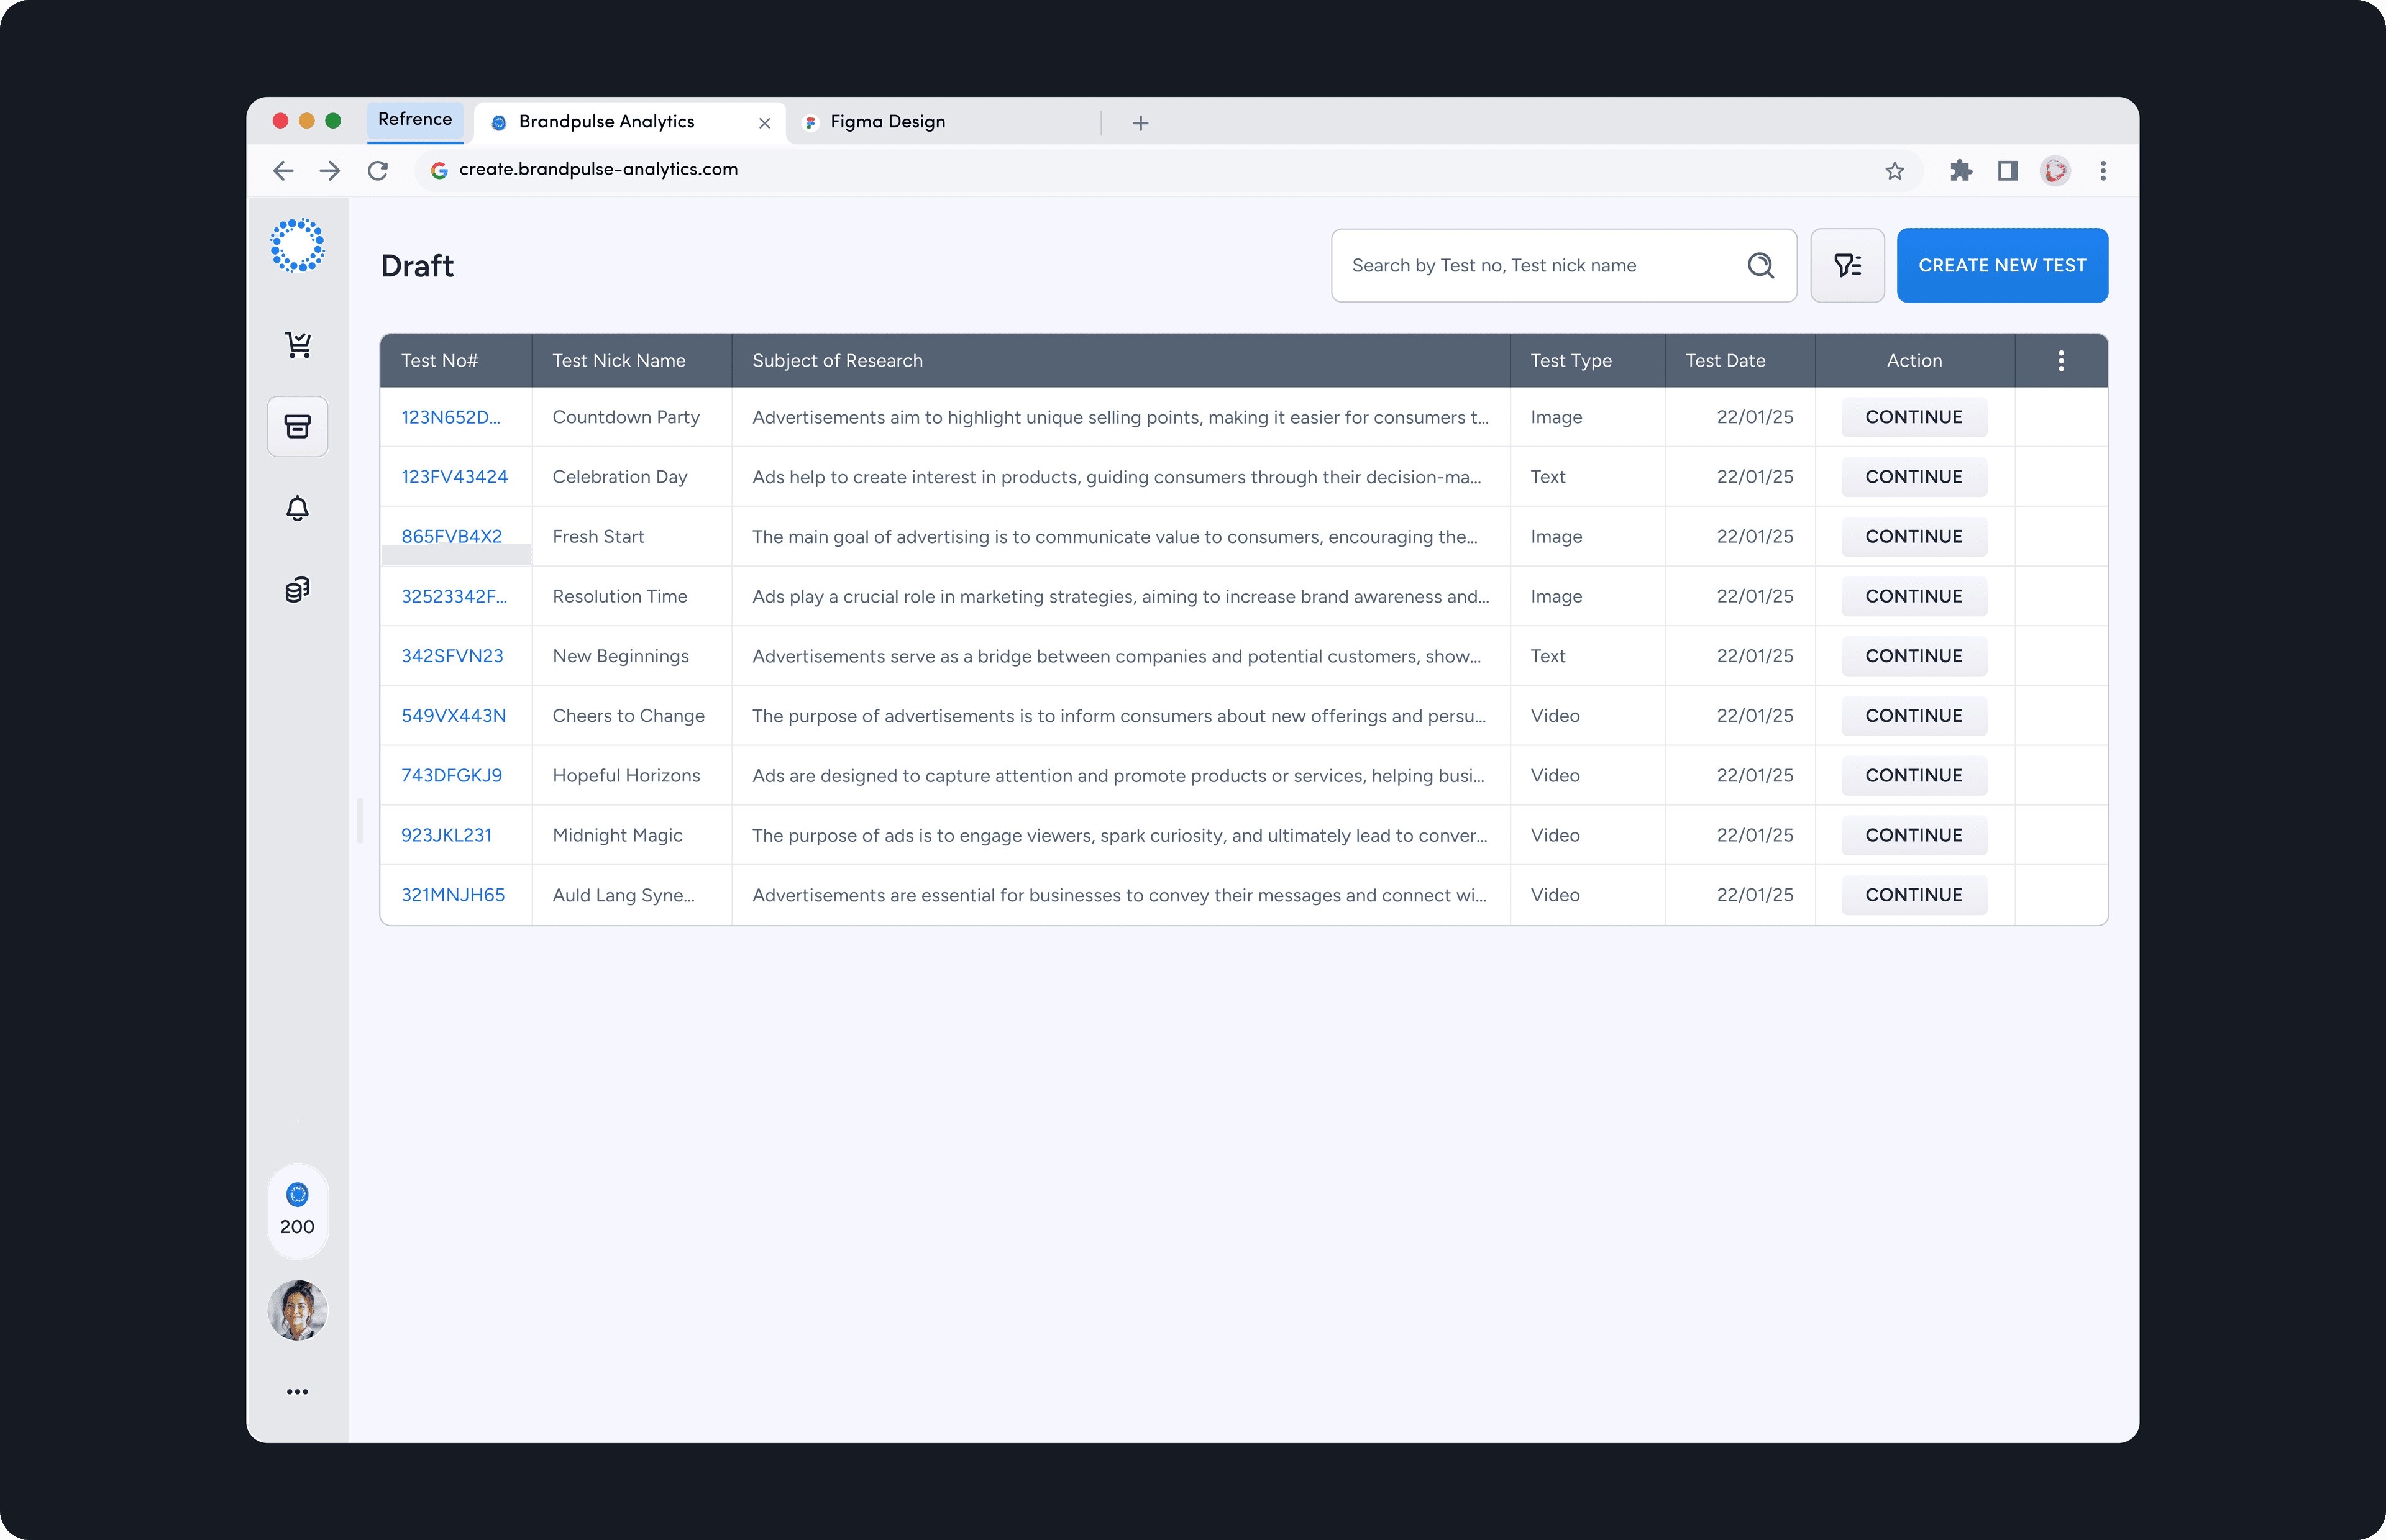Click the 200 credits balance badge
Viewport: 2386px width, 1540px height.
coord(297,1211)
